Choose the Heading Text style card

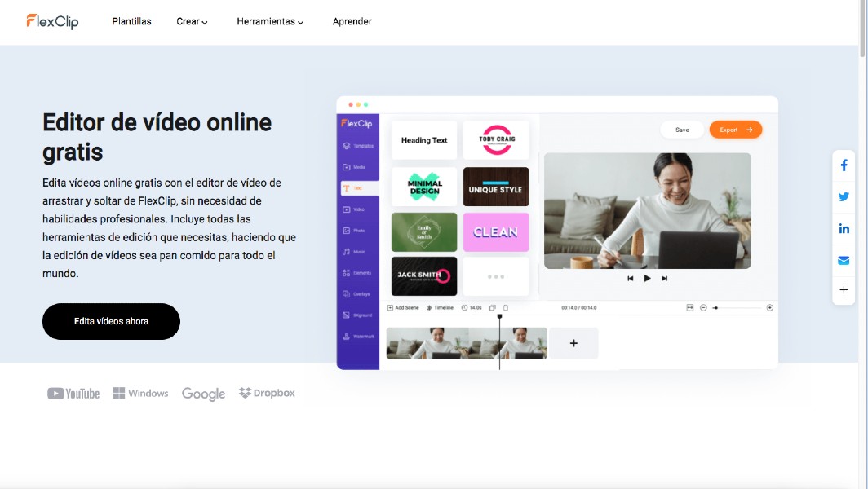pos(424,140)
